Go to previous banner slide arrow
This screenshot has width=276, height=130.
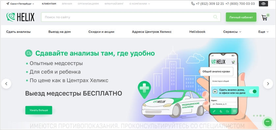[x=6, y=84]
